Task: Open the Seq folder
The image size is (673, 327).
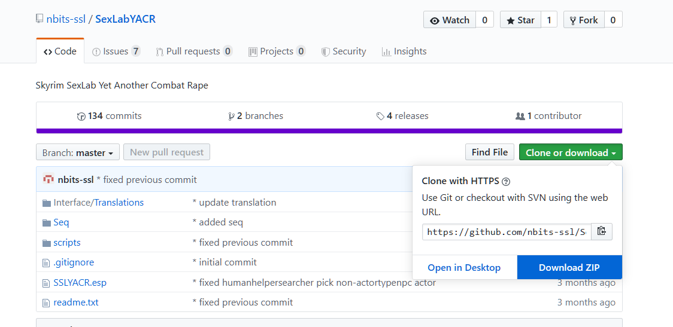Action: 62,222
